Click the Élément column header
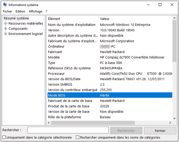 click(72, 19)
